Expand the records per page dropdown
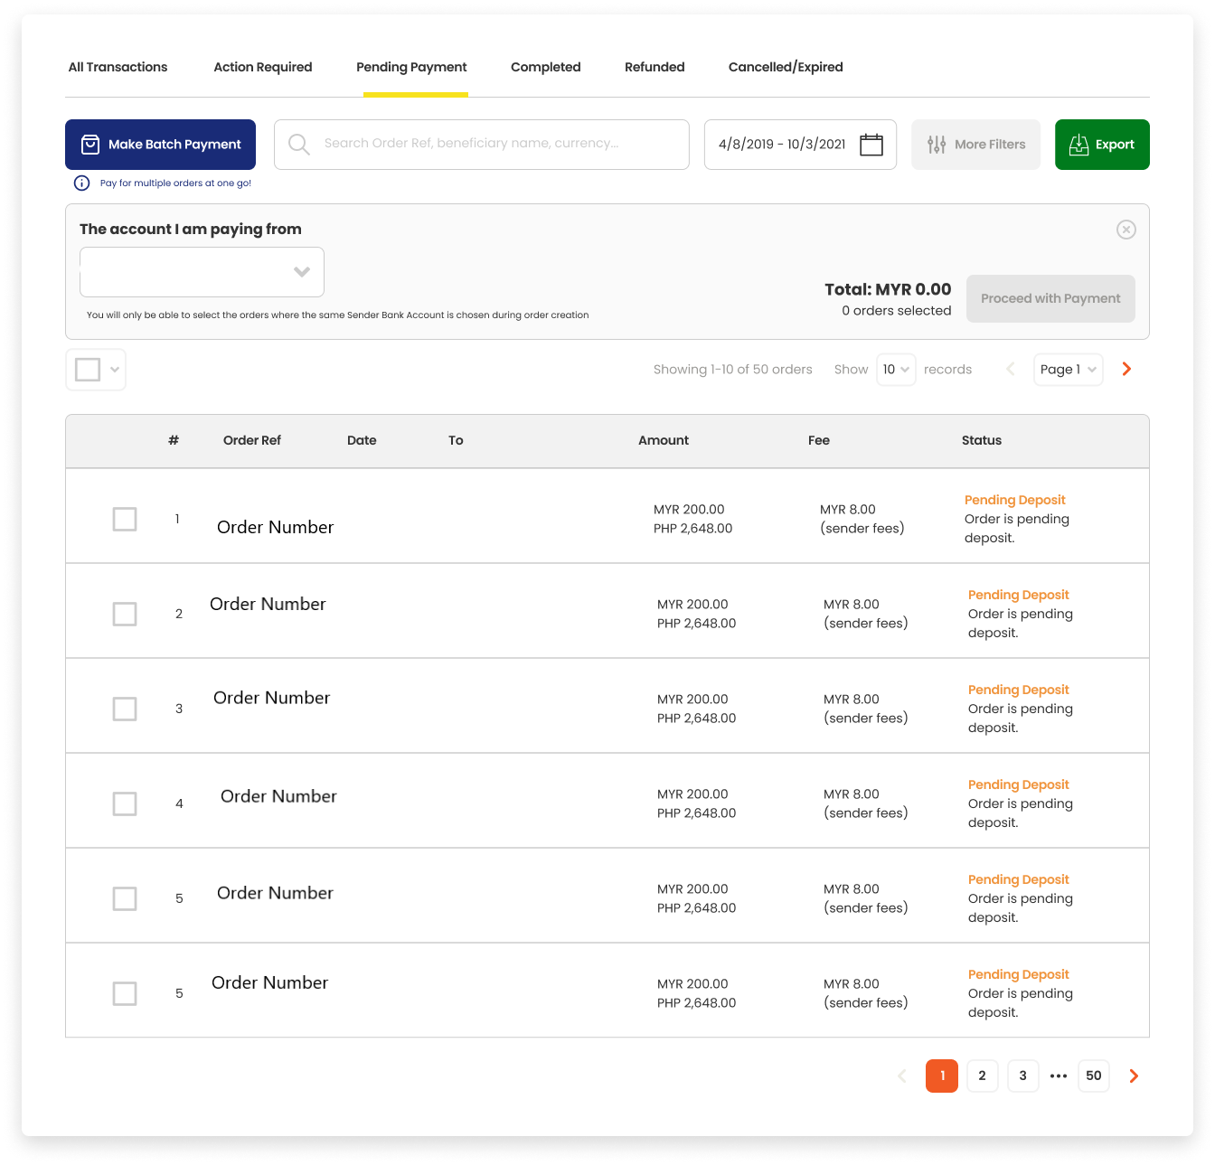 coord(896,370)
